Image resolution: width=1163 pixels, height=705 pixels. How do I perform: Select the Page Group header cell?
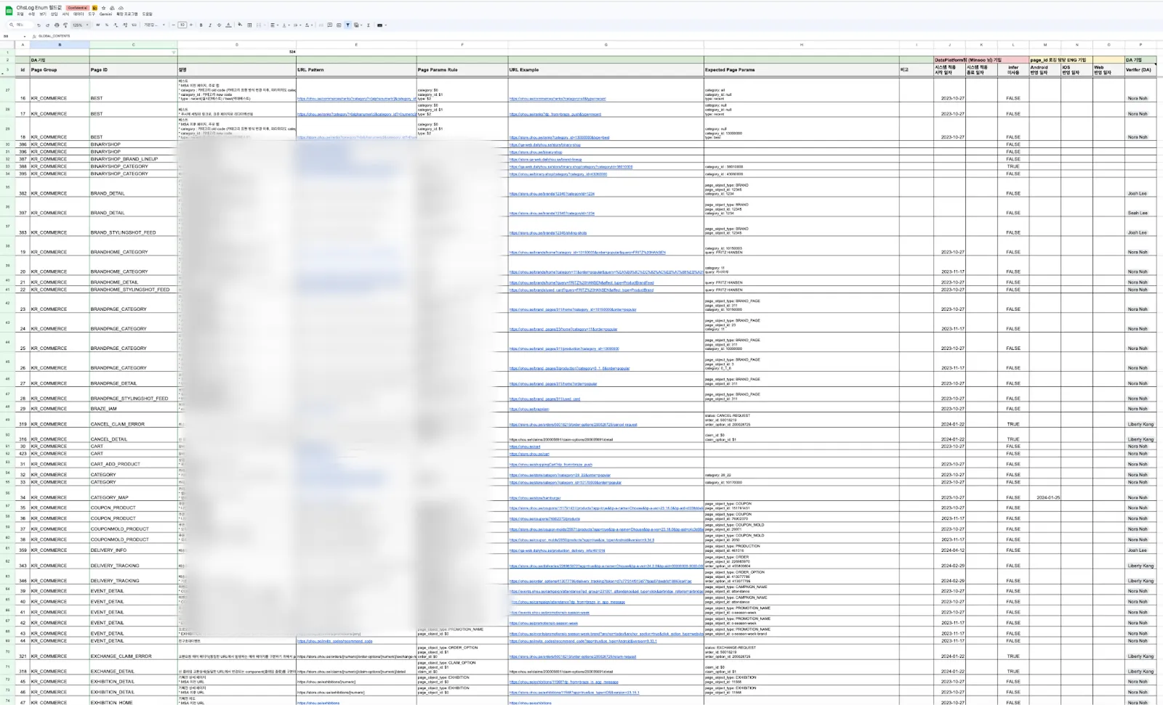(60, 70)
